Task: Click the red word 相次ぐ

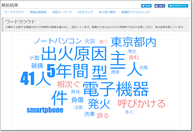Action: tap(68, 84)
